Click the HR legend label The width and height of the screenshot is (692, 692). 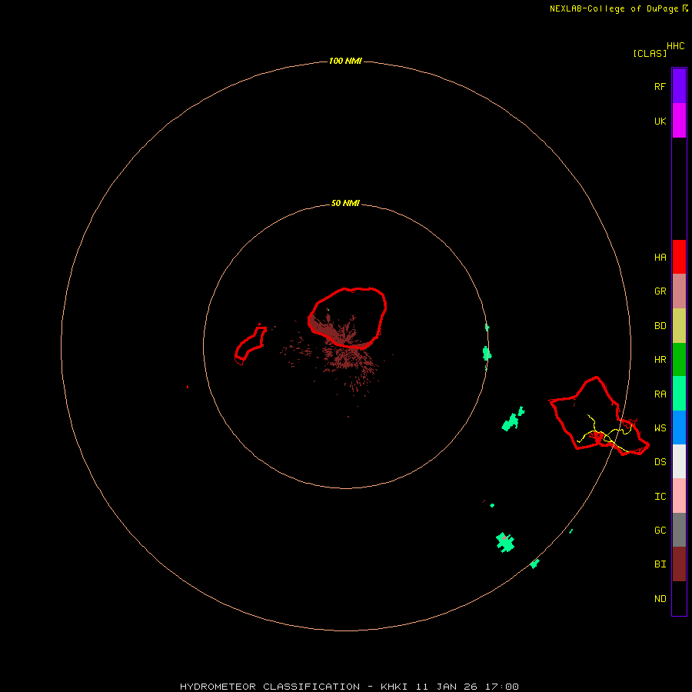(x=660, y=360)
